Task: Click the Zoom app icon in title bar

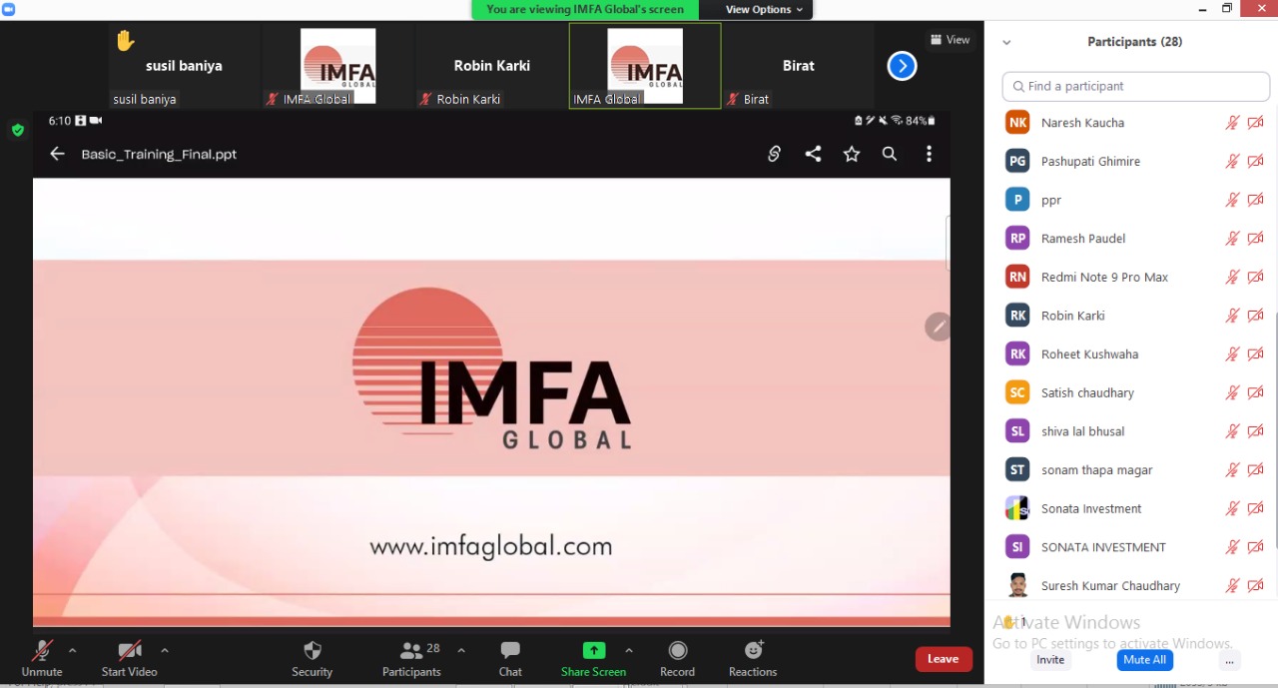Action: click(x=9, y=9)
